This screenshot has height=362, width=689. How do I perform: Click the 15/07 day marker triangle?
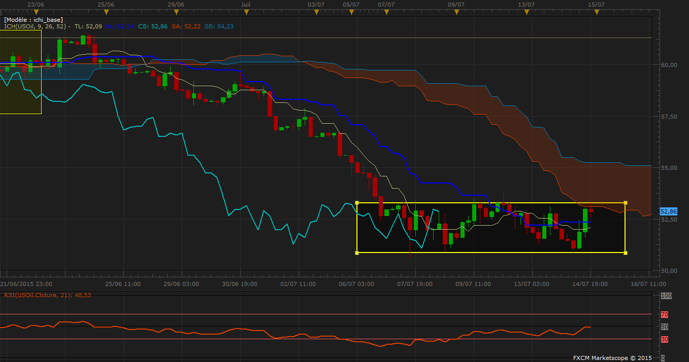(x=596, y=12)
